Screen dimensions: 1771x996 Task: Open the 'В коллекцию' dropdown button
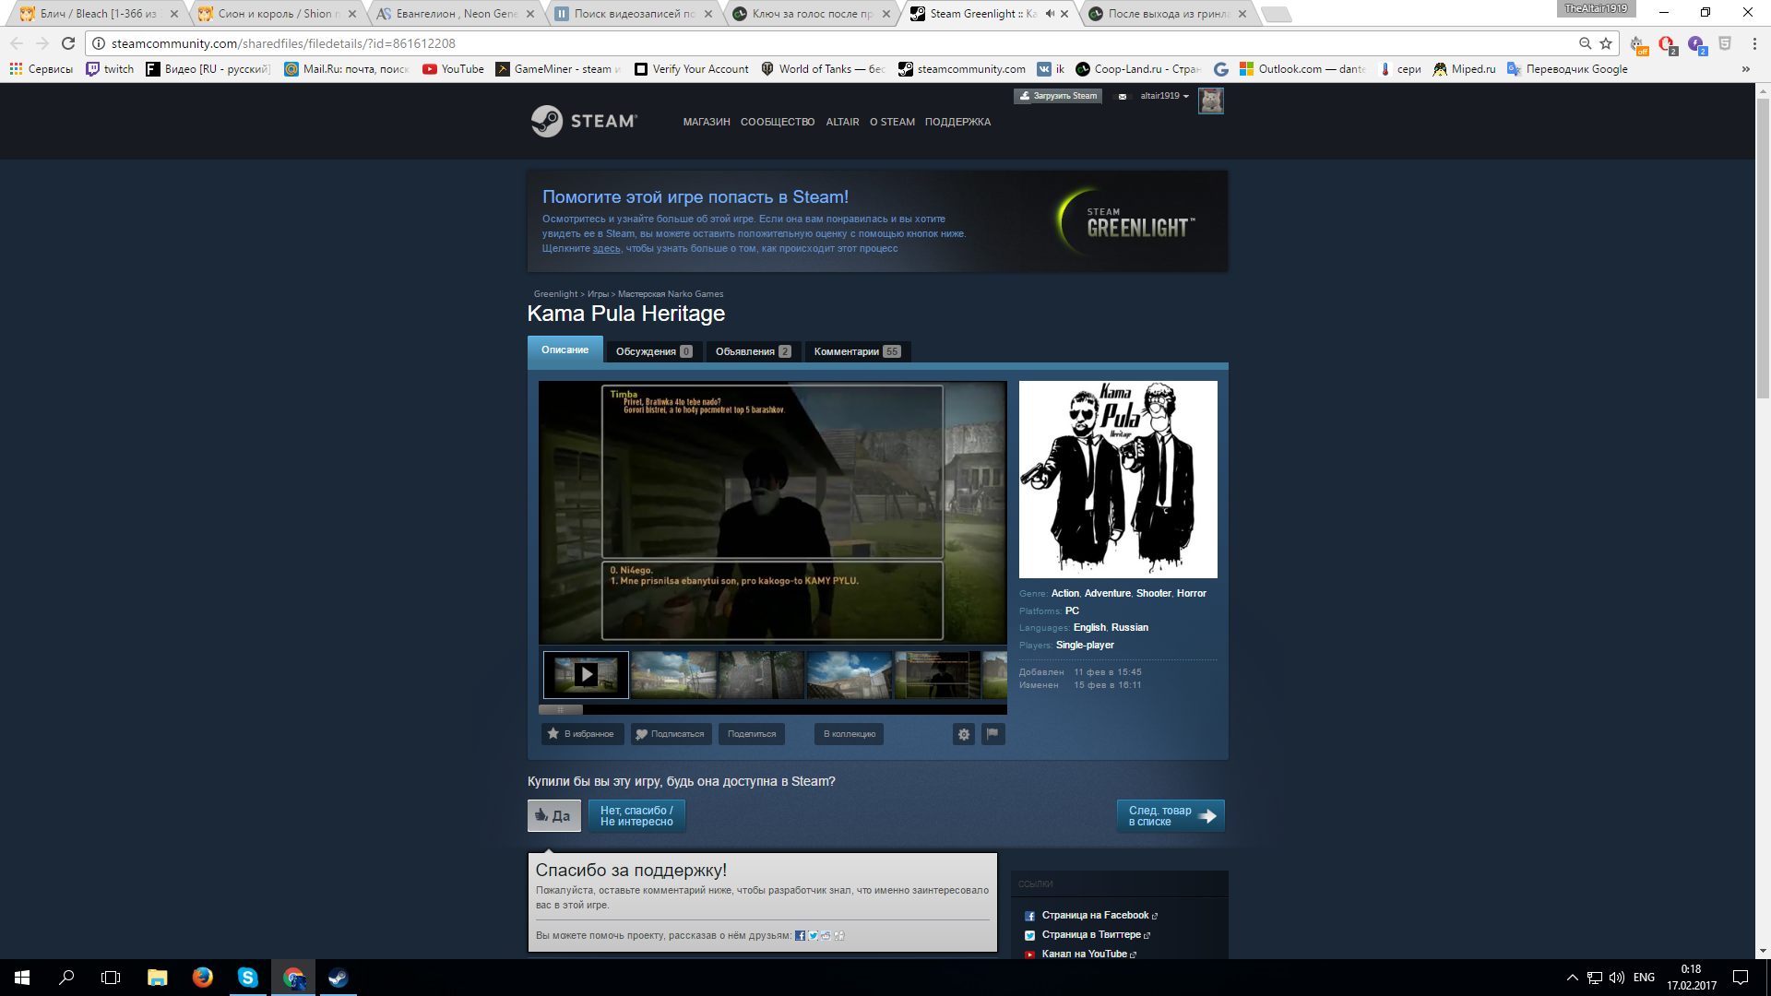849,734
